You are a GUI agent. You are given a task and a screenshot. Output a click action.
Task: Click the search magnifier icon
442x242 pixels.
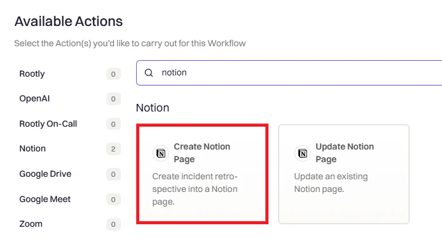149,73
